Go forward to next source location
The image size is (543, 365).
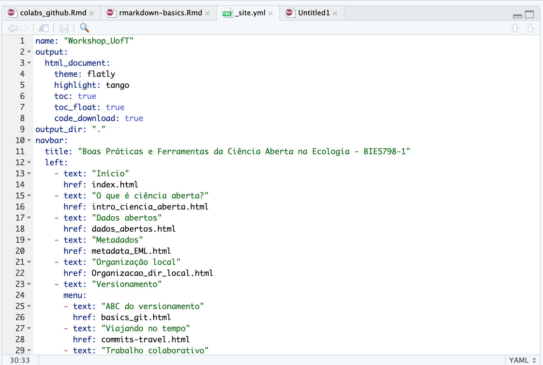[x=24, y=28]
